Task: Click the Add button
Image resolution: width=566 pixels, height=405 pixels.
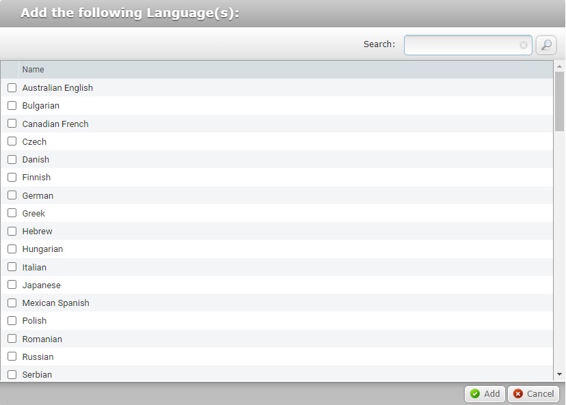Action: [x=485, y=393]
